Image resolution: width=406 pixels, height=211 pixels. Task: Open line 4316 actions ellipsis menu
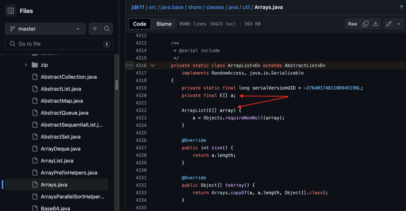click(x=129, y=65)
